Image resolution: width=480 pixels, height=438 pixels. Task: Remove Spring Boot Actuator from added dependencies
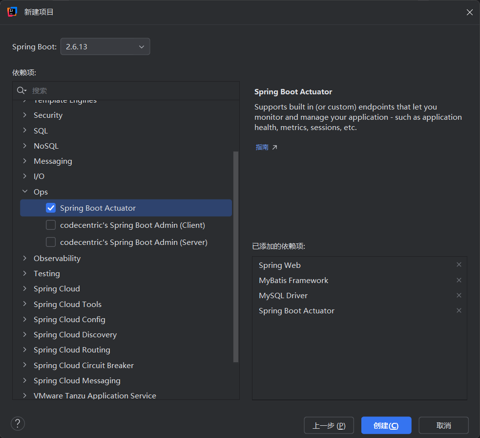point(459,310)
